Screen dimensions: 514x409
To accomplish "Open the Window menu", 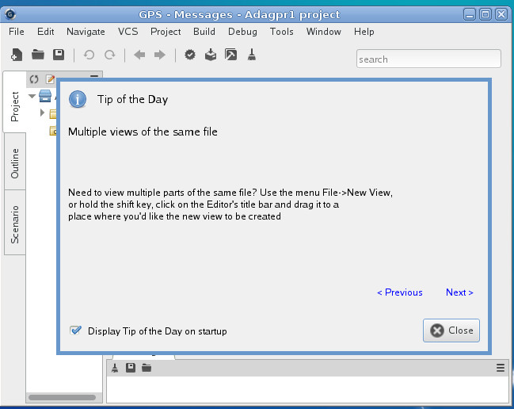I will [324, 32].
